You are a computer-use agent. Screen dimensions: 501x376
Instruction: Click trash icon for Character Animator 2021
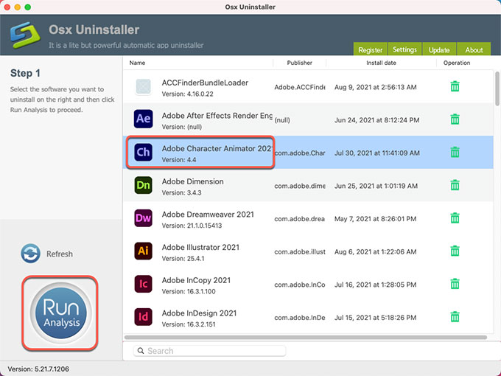(455, 152)
